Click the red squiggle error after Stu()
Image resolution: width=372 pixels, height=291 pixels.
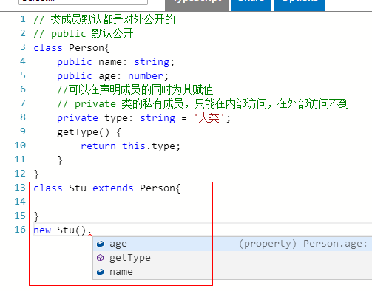(89, 235)
